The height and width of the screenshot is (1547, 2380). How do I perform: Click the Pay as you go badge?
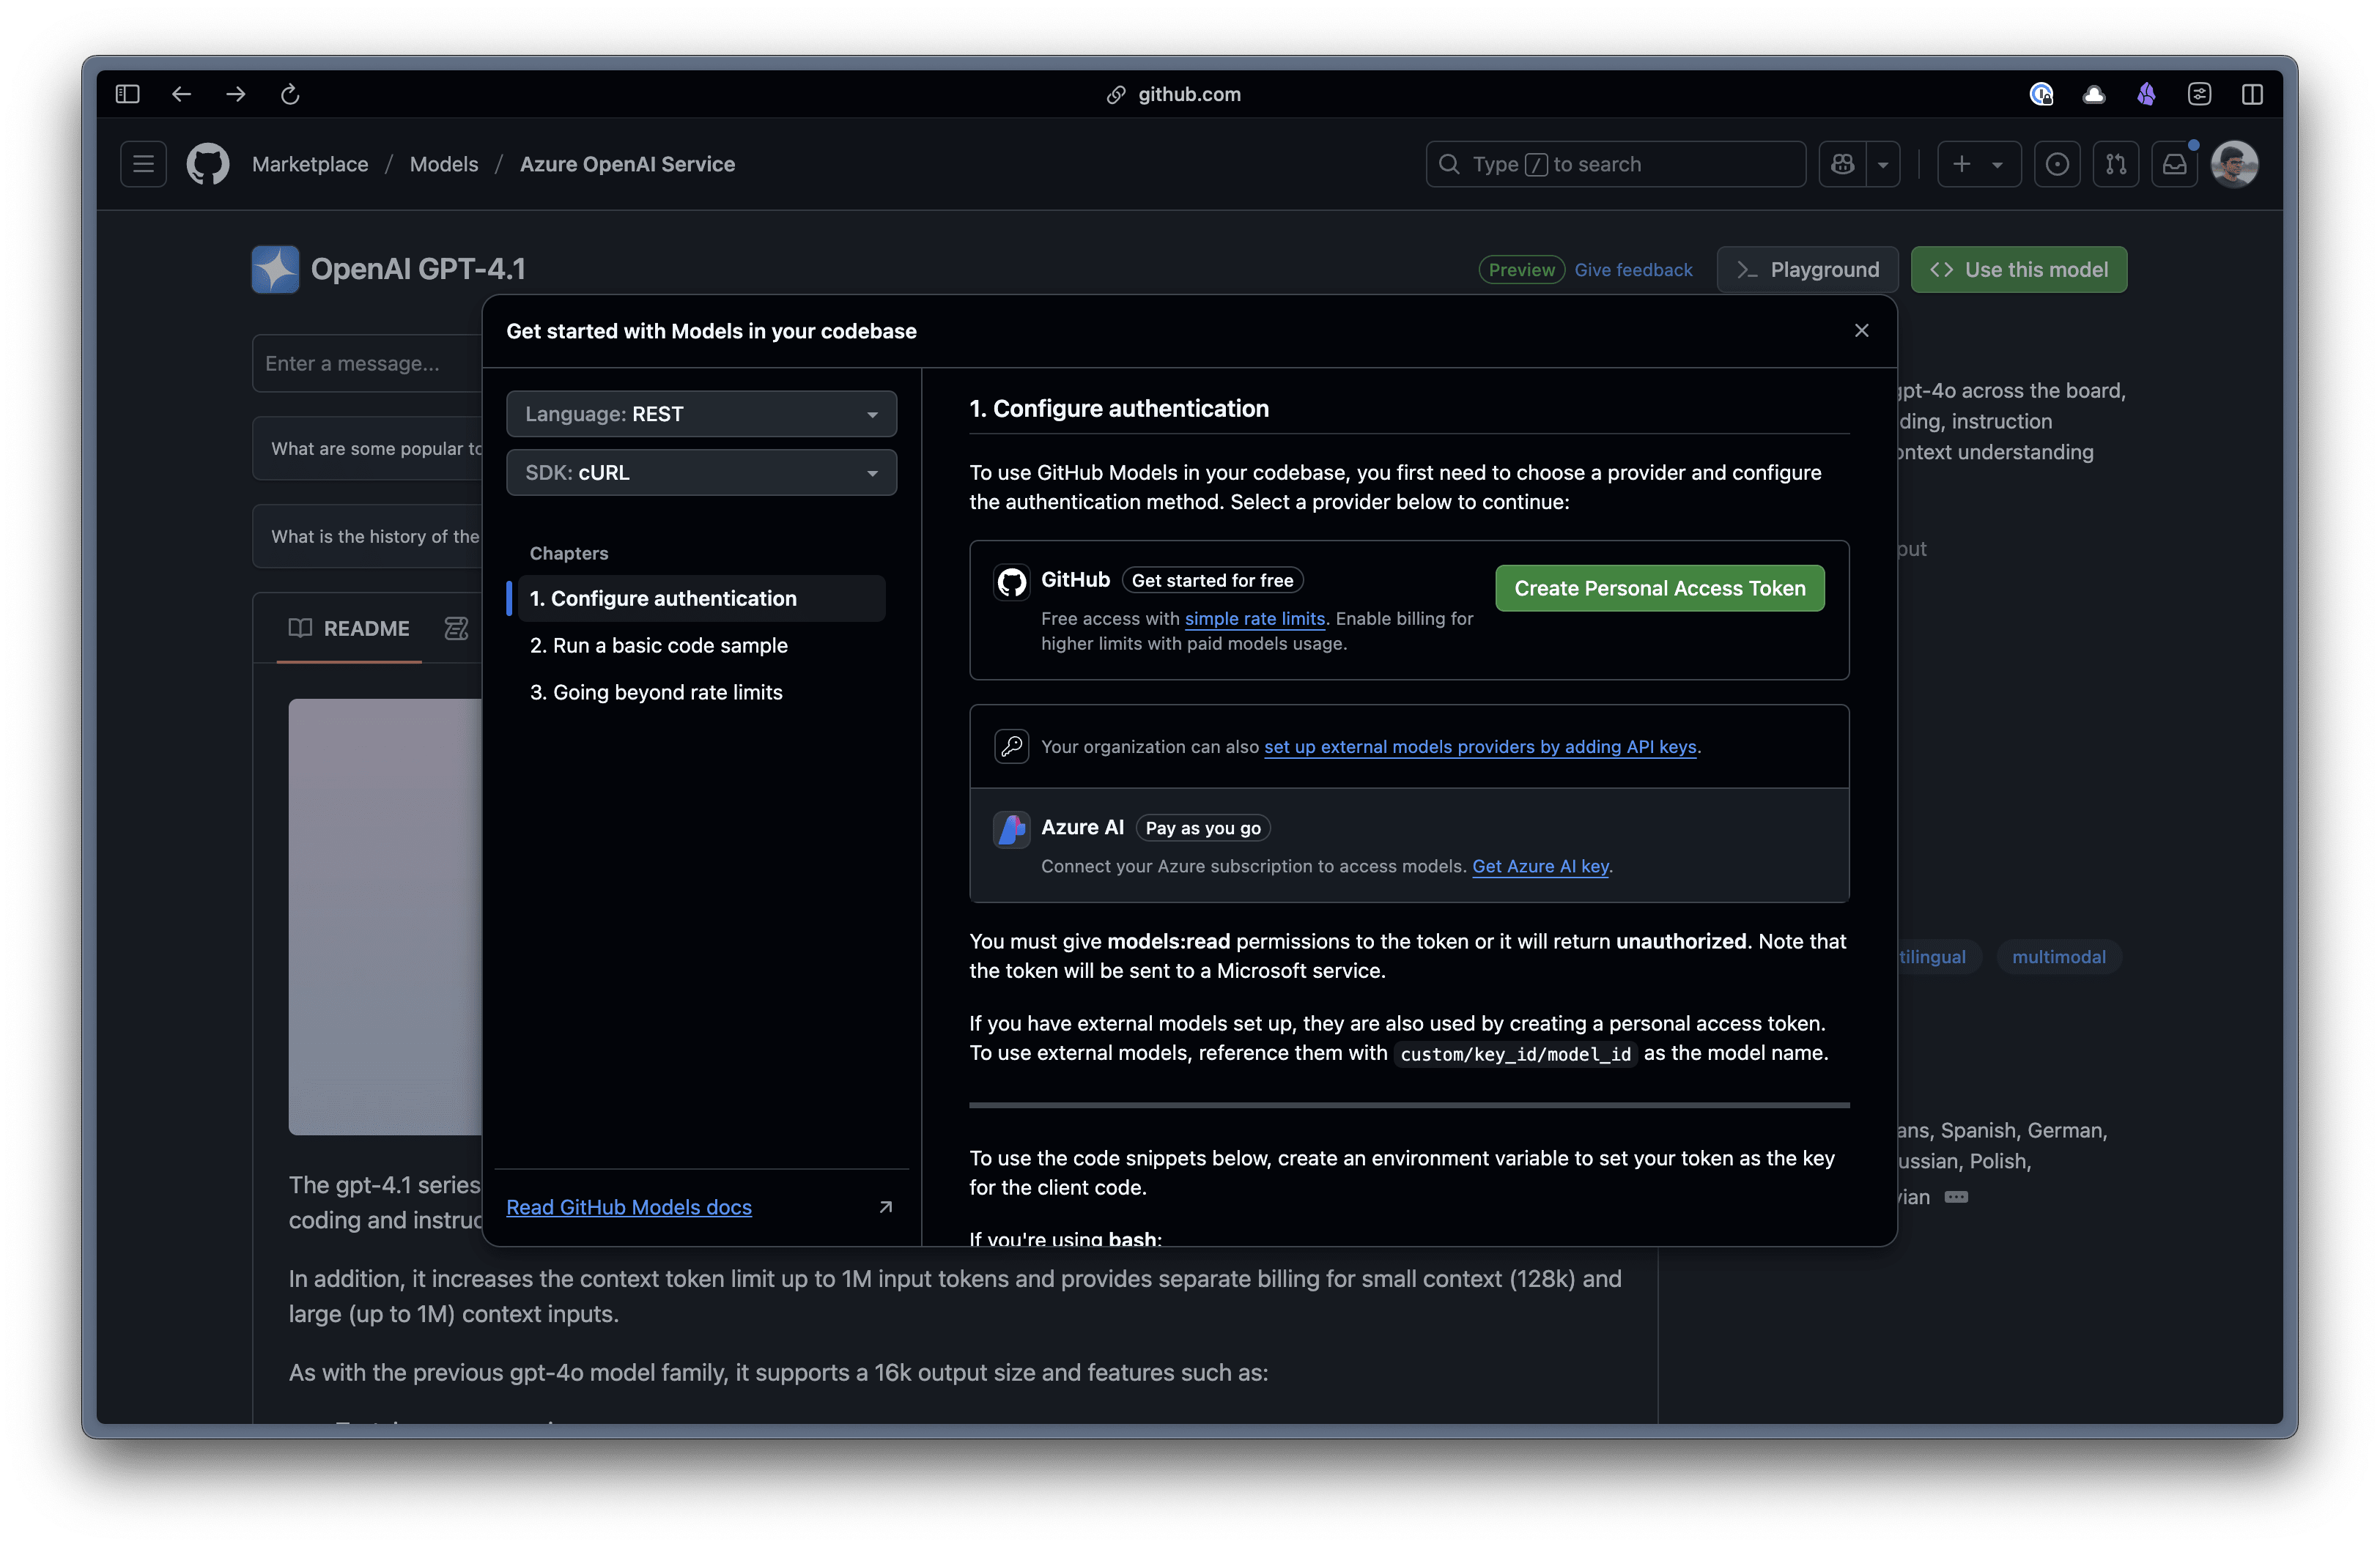1203,828
